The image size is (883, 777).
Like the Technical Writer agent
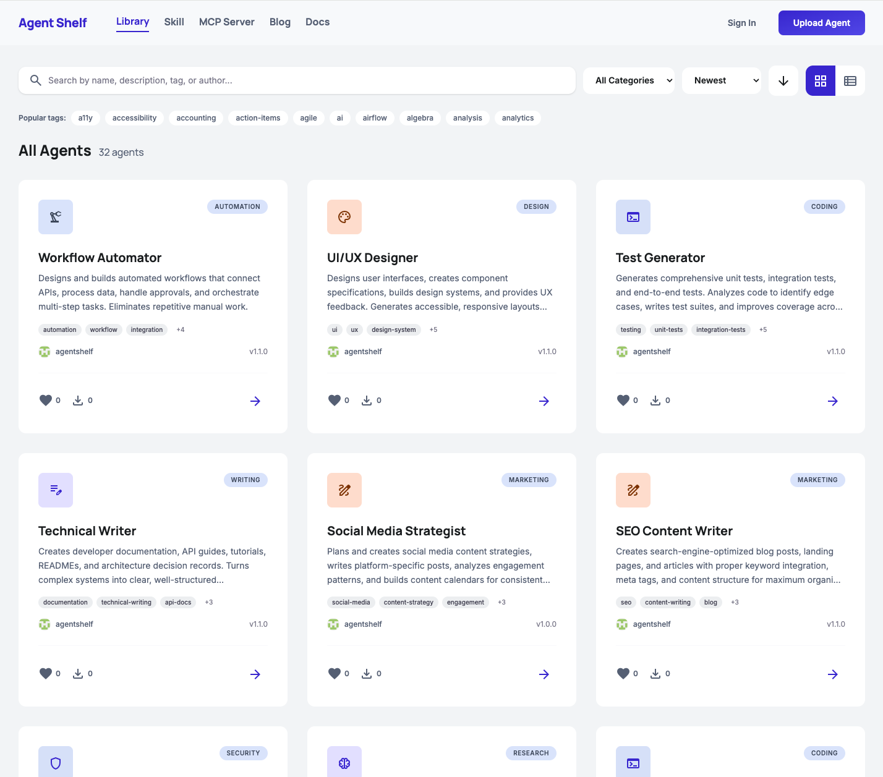pos(46,674)
